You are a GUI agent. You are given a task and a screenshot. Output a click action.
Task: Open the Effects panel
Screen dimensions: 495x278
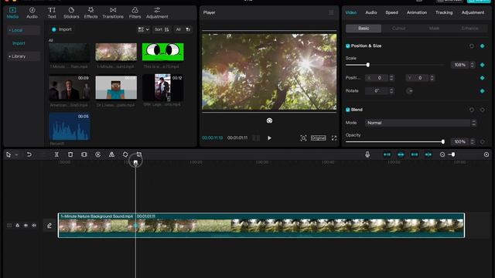click(91, 13)
